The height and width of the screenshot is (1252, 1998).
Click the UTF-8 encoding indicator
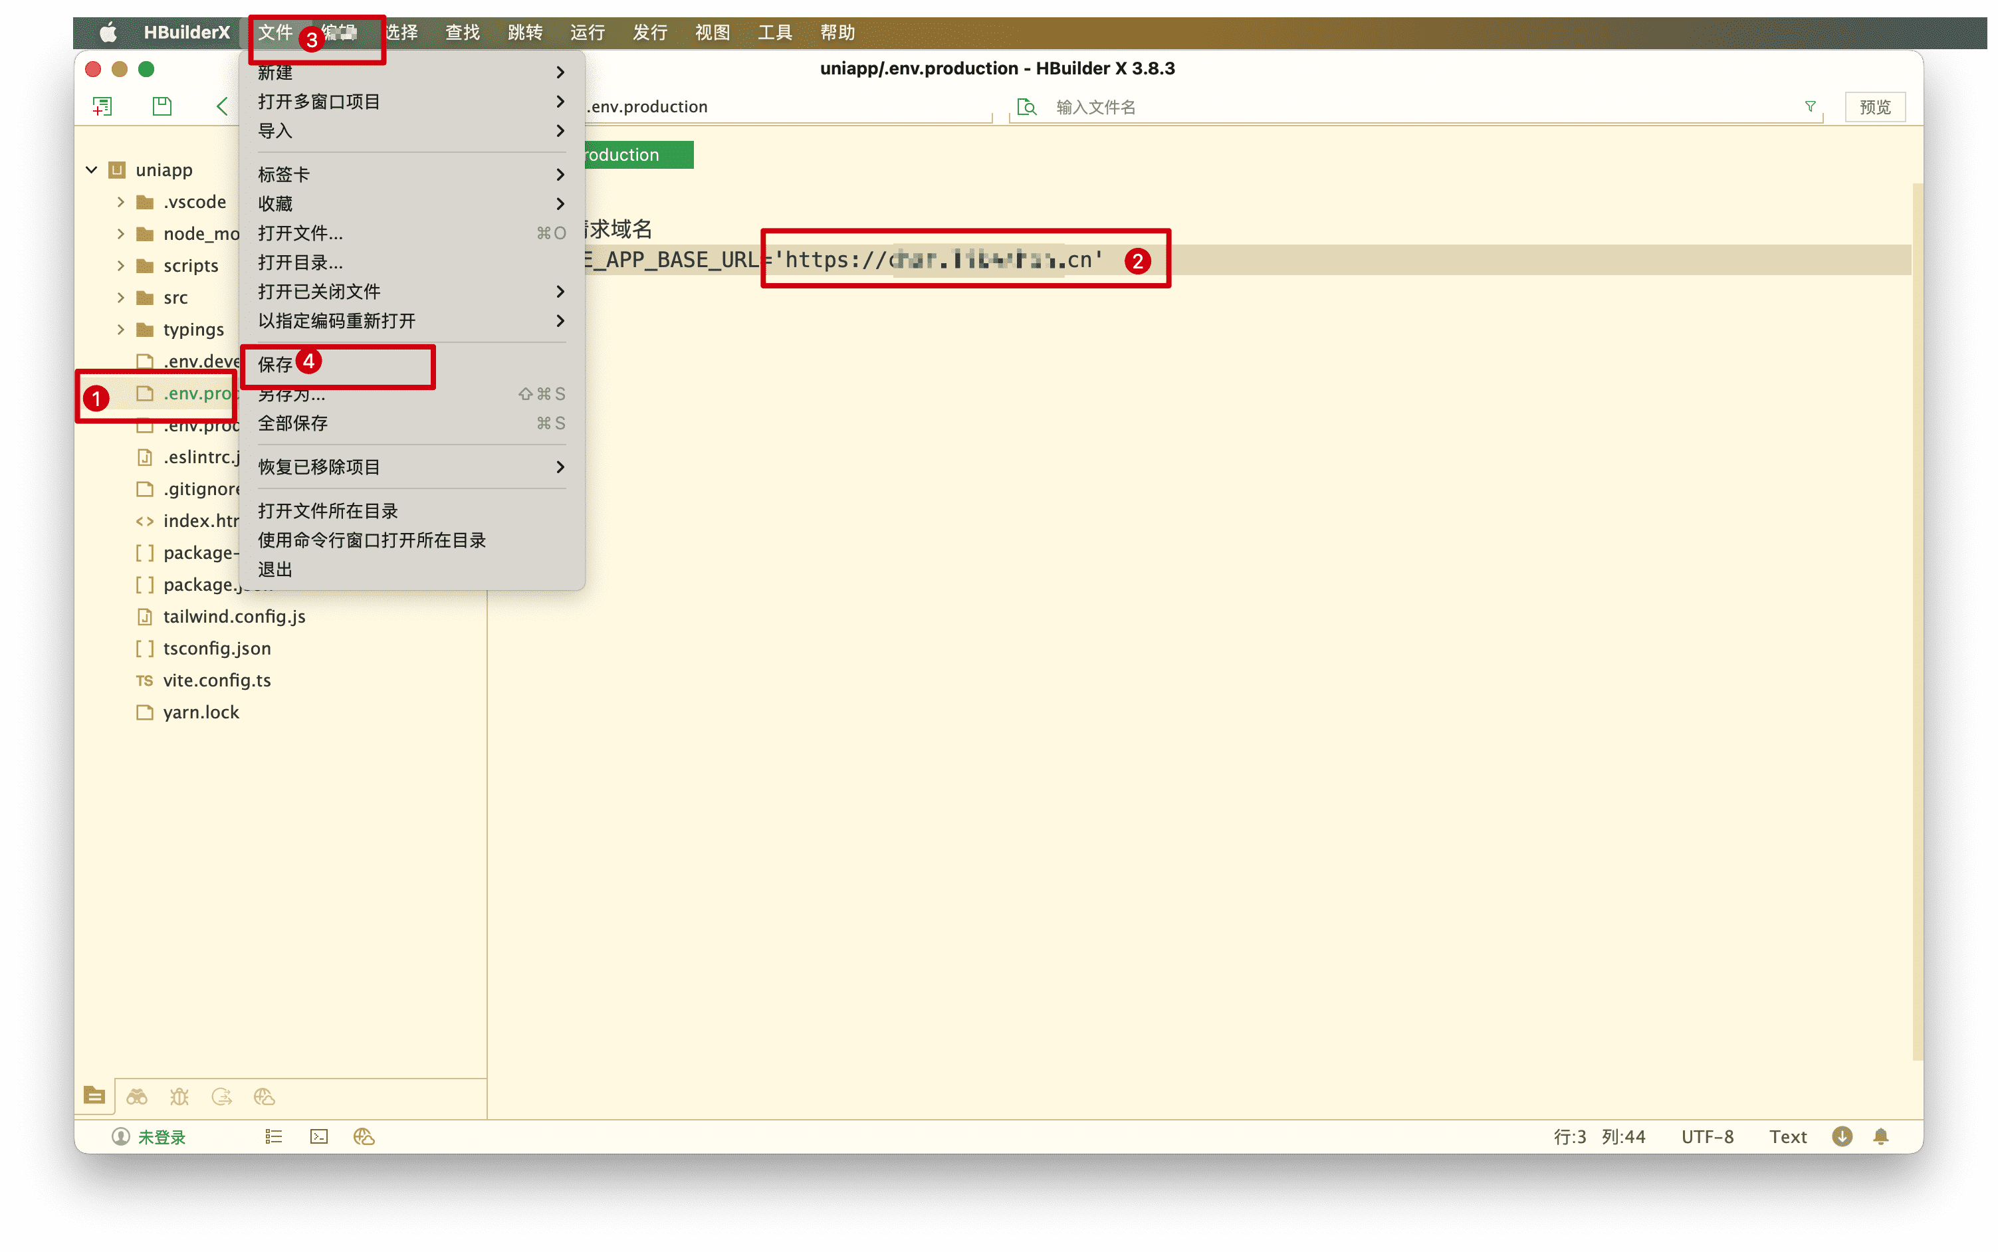[1708, 1137]
